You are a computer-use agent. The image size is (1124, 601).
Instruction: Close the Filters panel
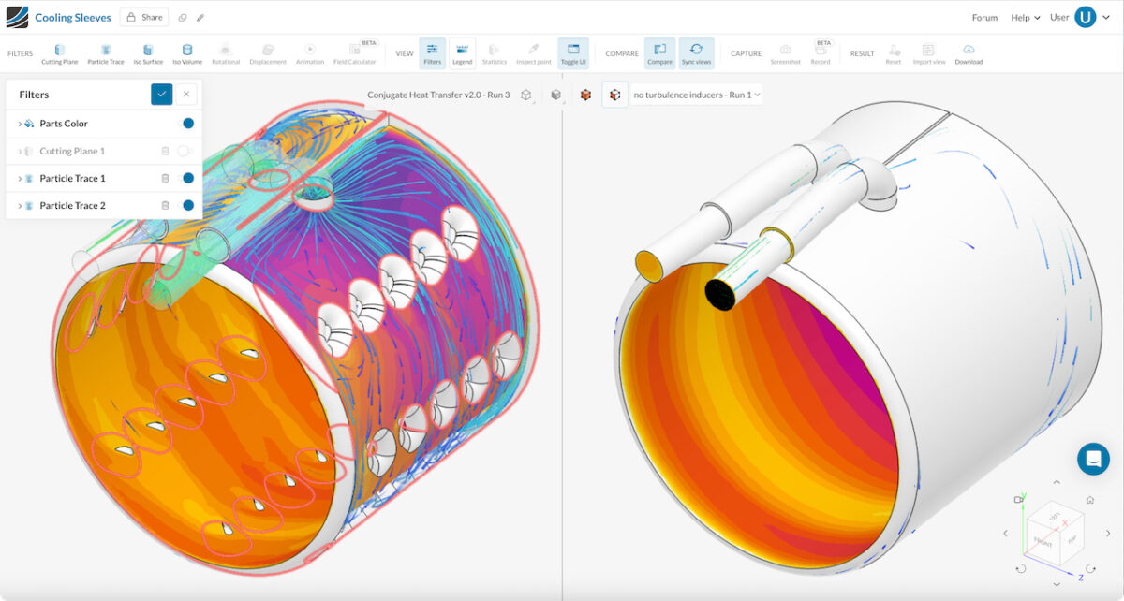coord(186,94)
